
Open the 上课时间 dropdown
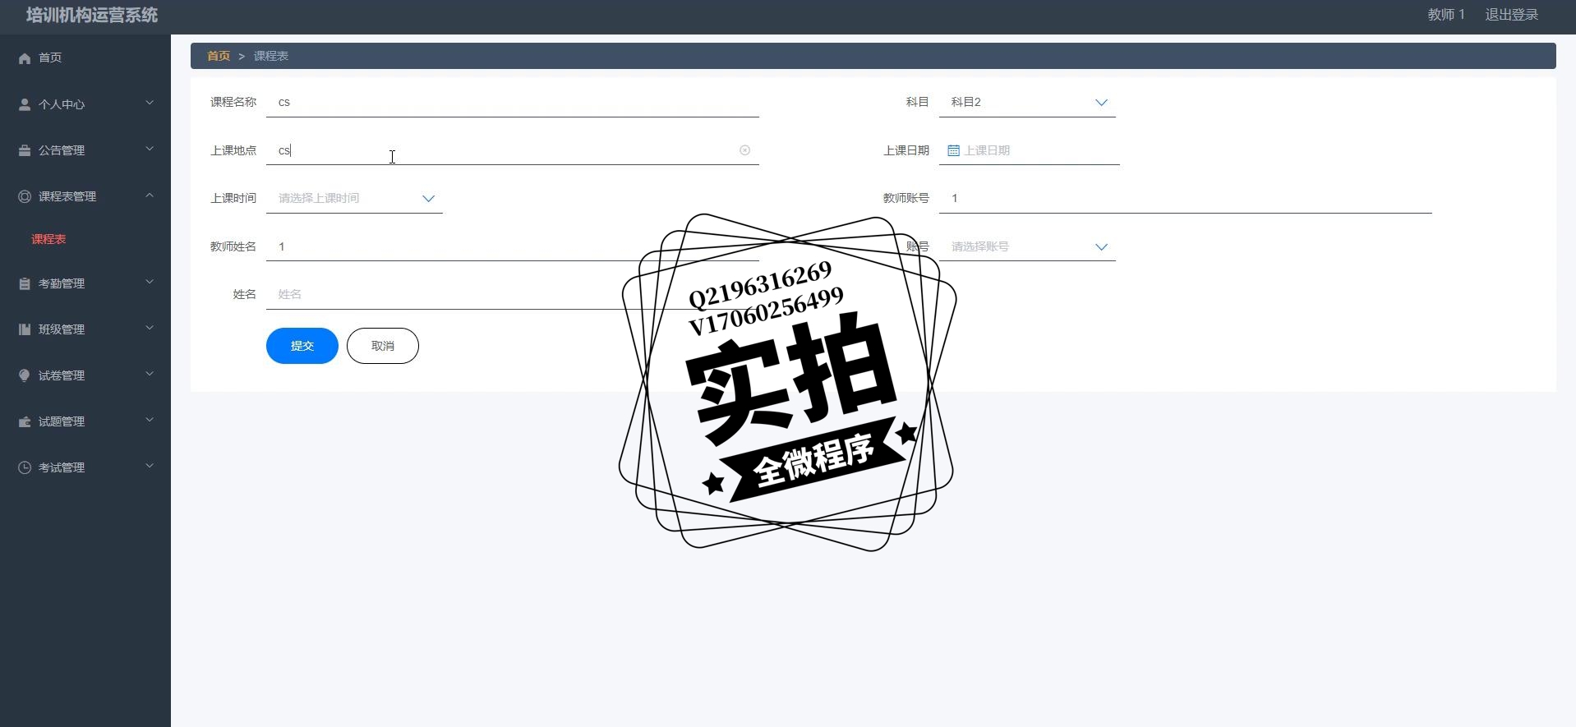(354, 198)
